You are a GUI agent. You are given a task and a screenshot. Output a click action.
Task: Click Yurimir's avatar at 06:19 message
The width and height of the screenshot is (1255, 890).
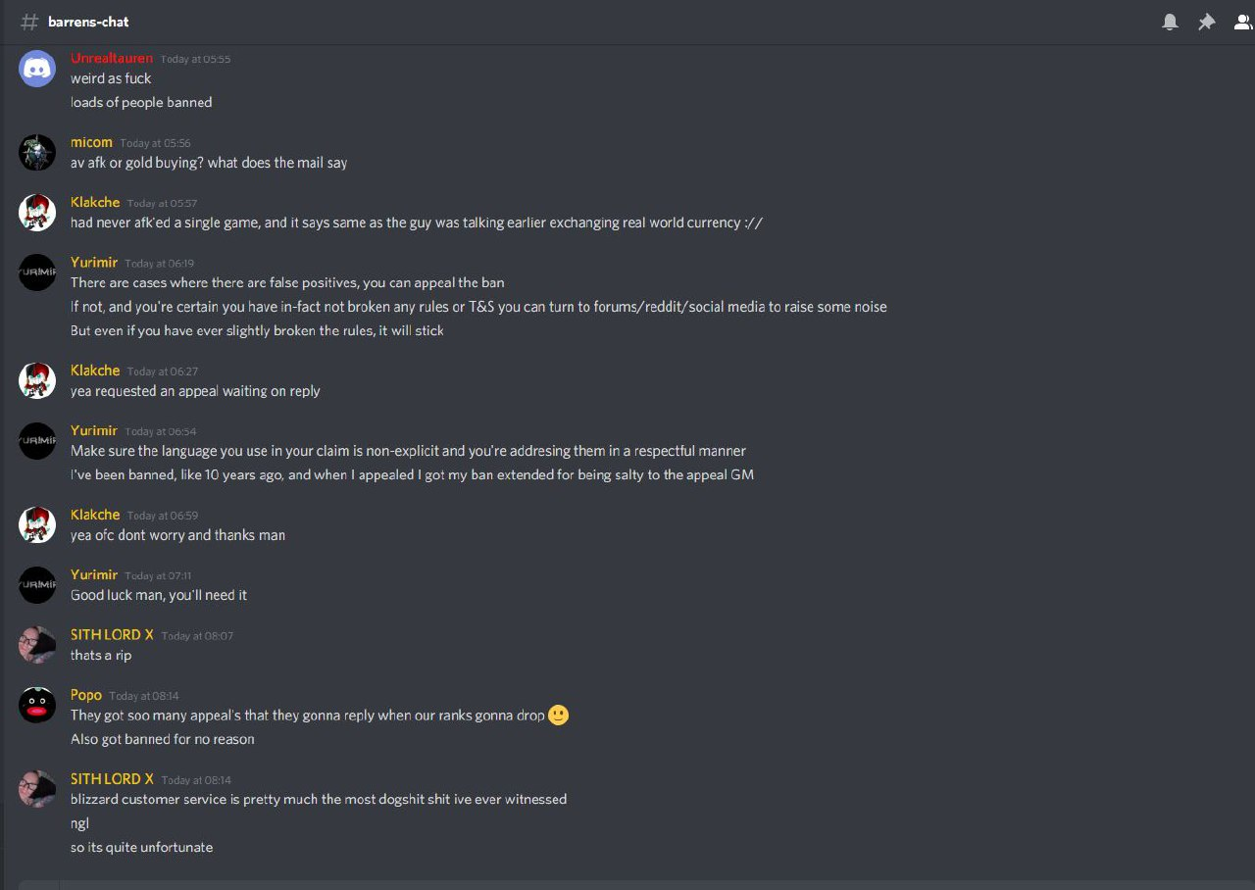37,272
